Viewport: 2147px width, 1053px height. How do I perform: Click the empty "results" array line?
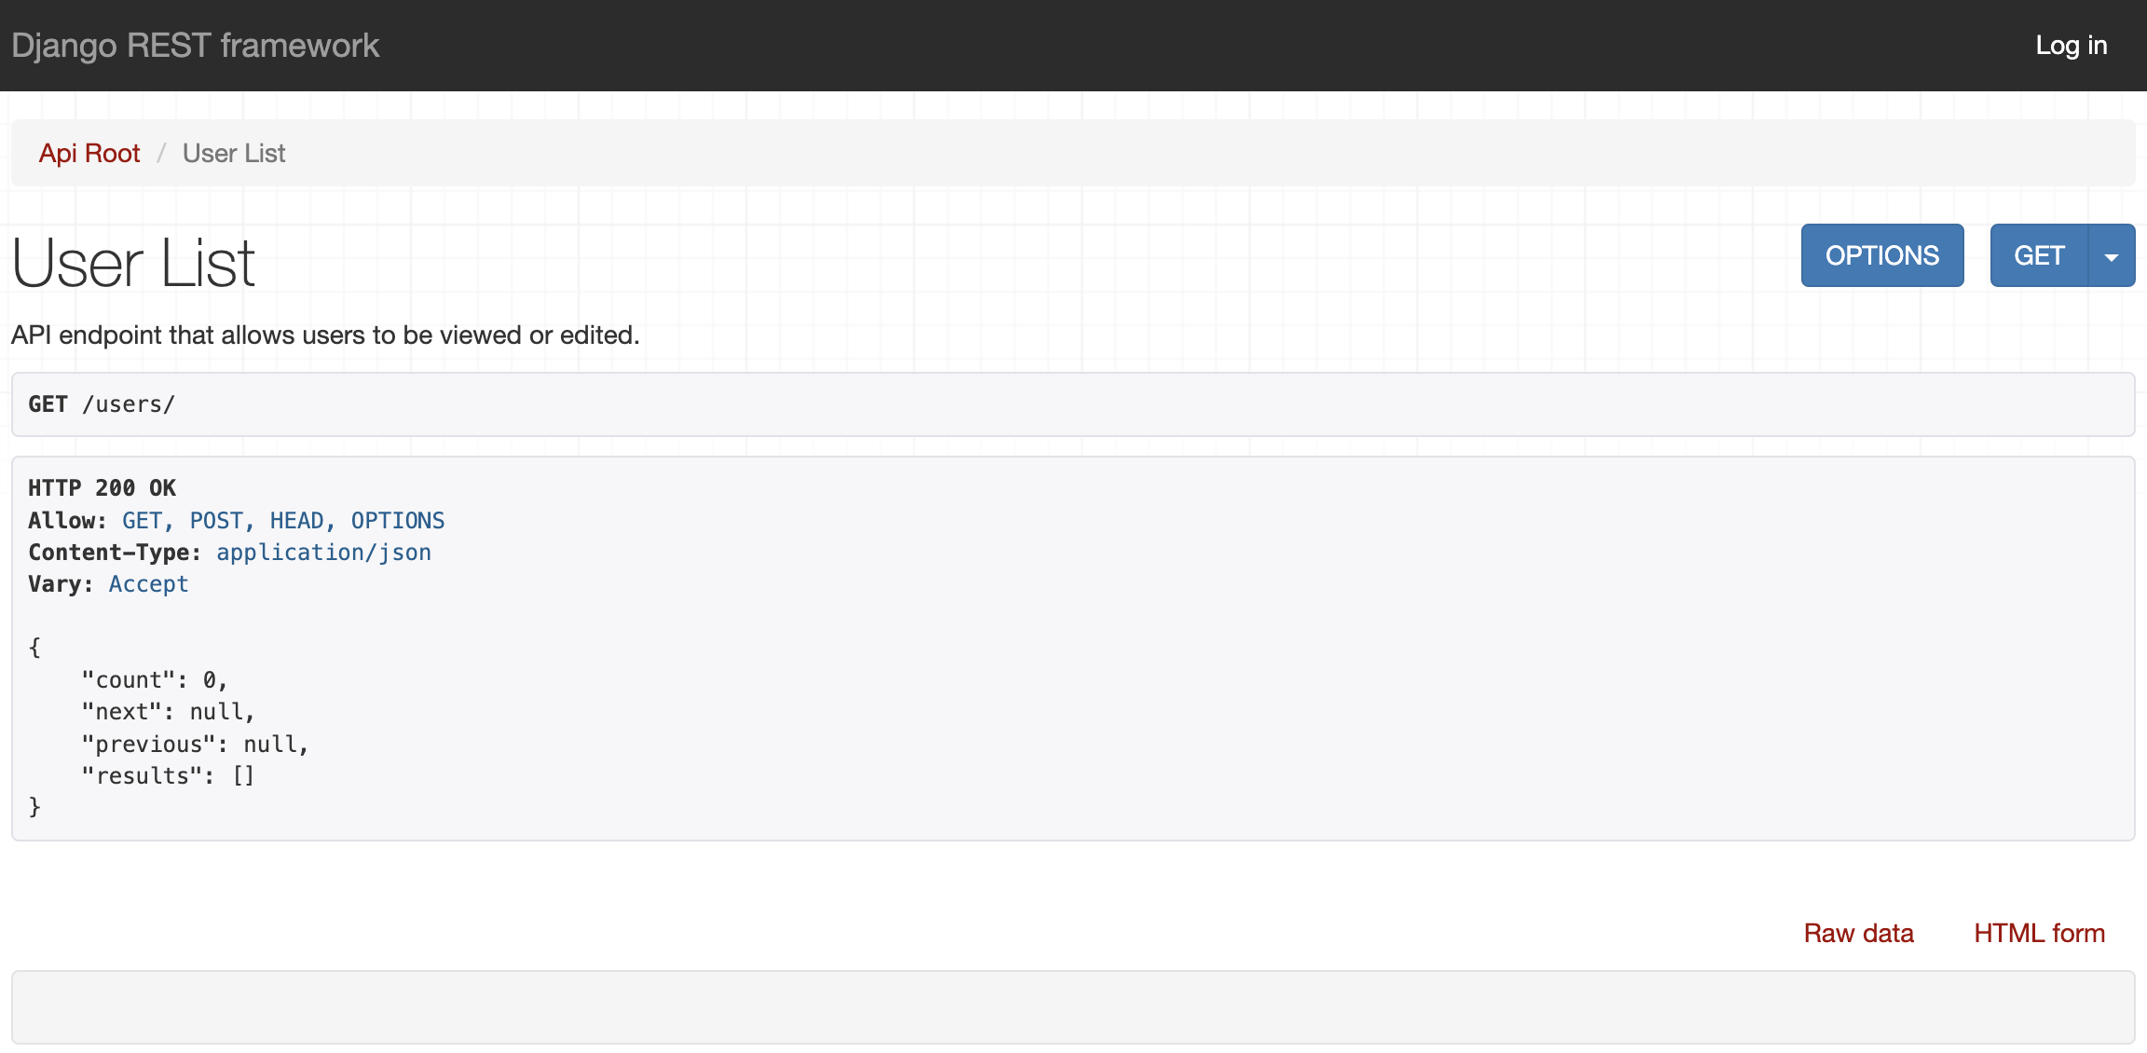coord(168,776)
